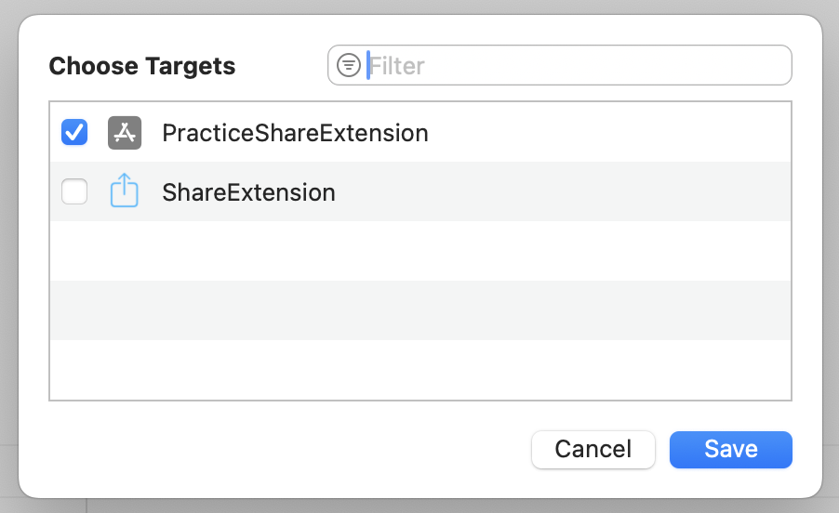
Task: Click blank space right of PracticeShareExtension name
Action: coord(605,133)
